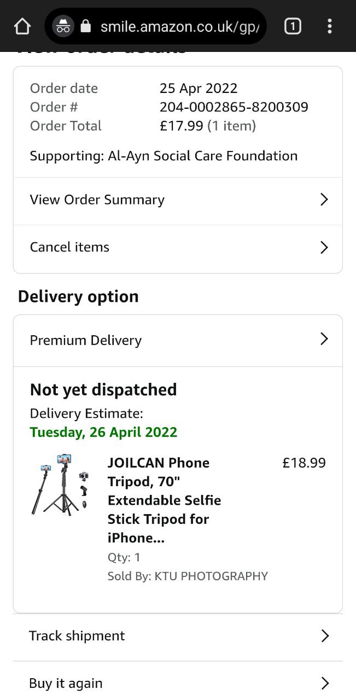Image resolution: width=356 pixels, height=700 pixels.
Task: Tap the tripod product thumbnail image
Action: (60, 485)
